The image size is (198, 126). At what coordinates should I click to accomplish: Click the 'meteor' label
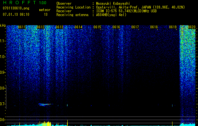click(45, 10)
